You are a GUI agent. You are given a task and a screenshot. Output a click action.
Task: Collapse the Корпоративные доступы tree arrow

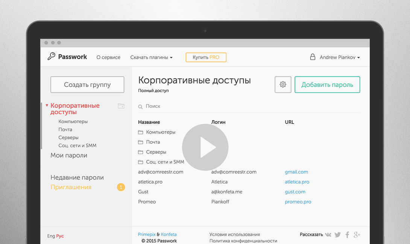pos(47,105)
